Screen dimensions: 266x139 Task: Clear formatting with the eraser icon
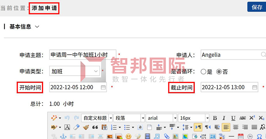(x=76, y=127)
